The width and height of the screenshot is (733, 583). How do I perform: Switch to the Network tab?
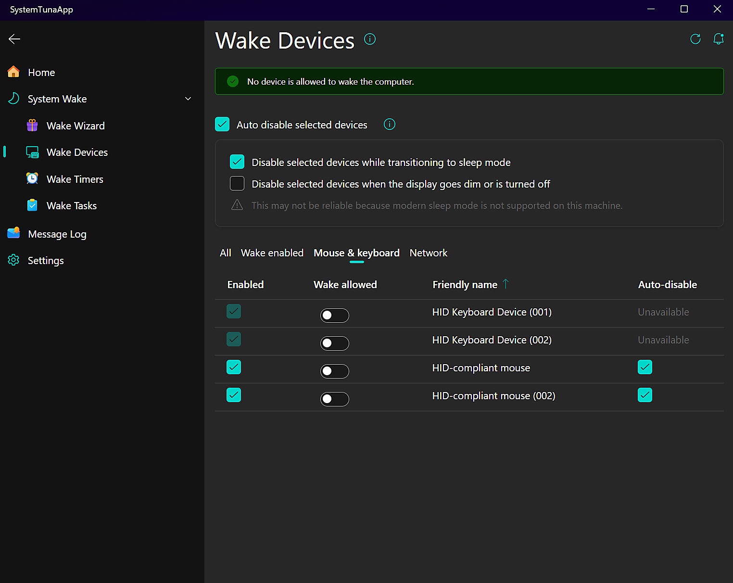[x=428, y=253]
